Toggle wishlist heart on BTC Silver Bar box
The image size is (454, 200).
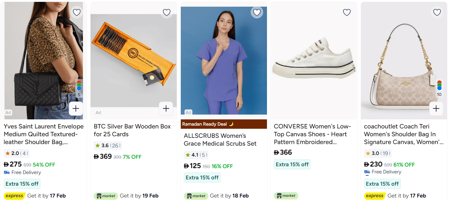[x=167, y=12]
